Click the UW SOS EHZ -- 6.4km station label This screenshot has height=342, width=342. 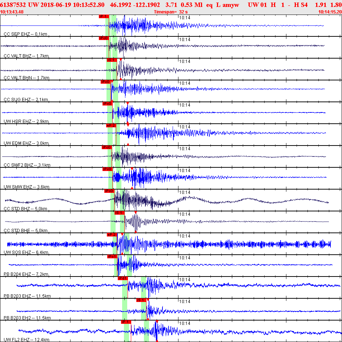click(26, 252)
